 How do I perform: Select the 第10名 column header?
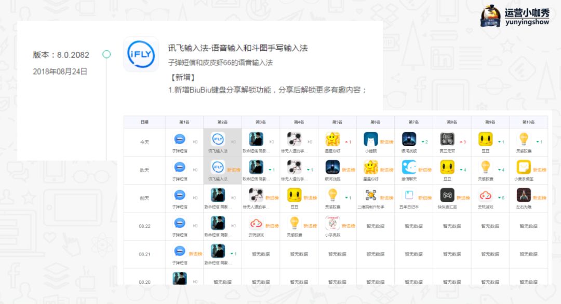point(528,122)
